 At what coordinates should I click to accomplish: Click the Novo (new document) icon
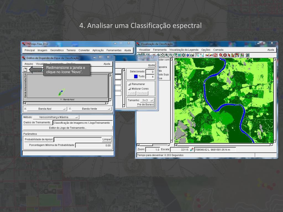25,70
